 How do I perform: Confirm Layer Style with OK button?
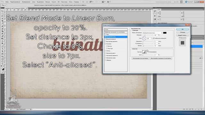pyautogui.click(x=183, y=29)
